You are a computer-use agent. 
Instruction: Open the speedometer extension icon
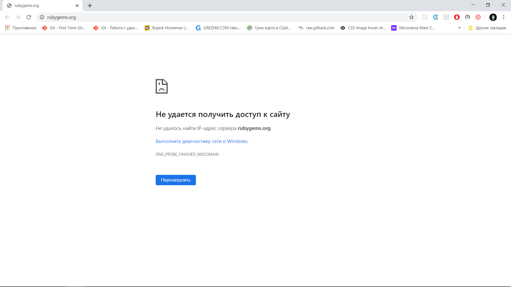click(468, 17)
